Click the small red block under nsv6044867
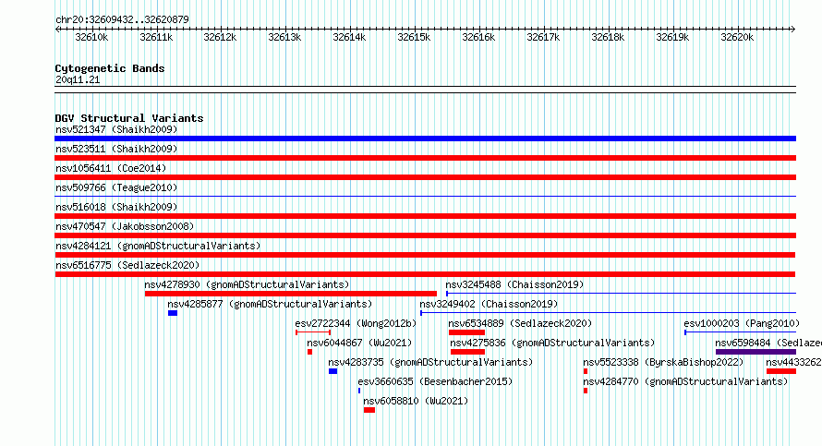 309,352
